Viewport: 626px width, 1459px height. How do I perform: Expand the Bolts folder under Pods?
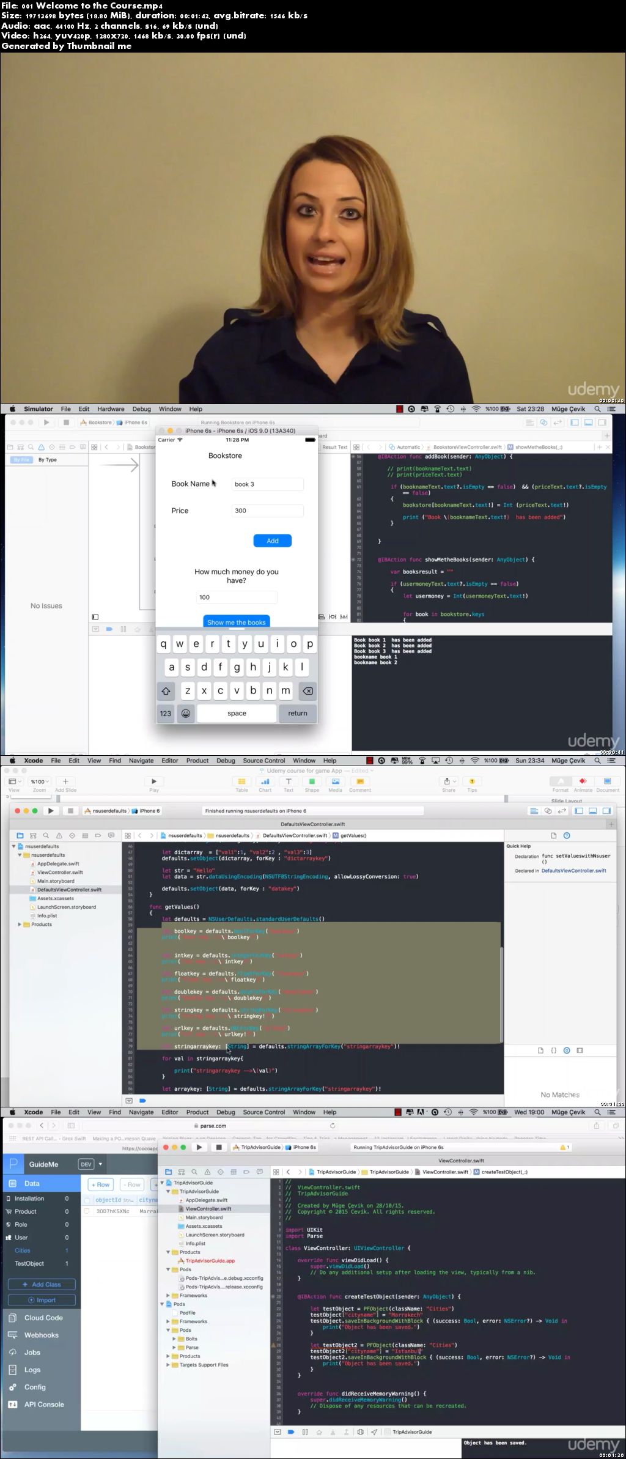click(x=174, y=1339)
